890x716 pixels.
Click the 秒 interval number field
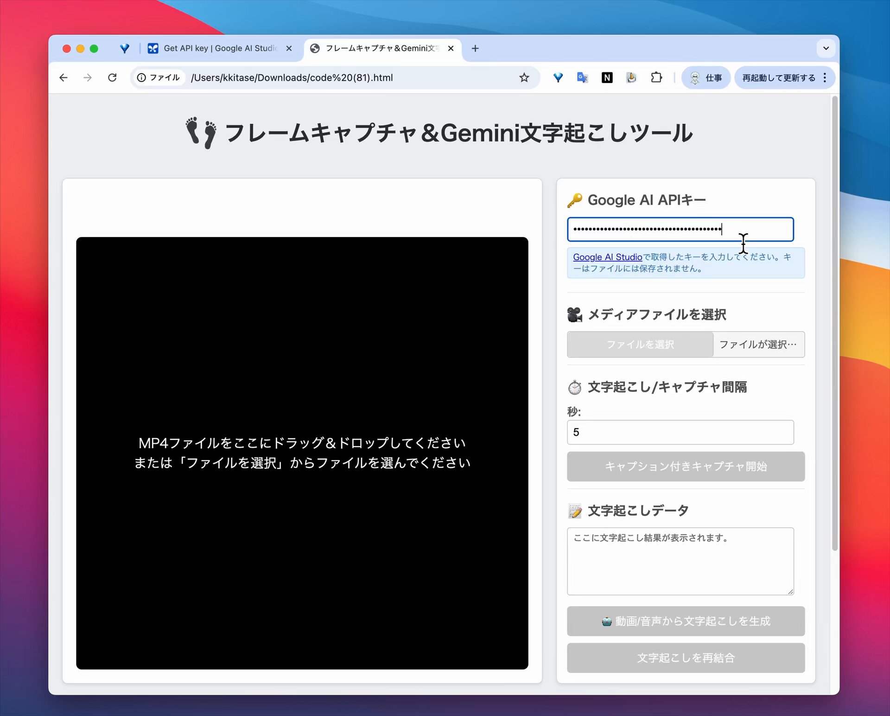point(680,432)
